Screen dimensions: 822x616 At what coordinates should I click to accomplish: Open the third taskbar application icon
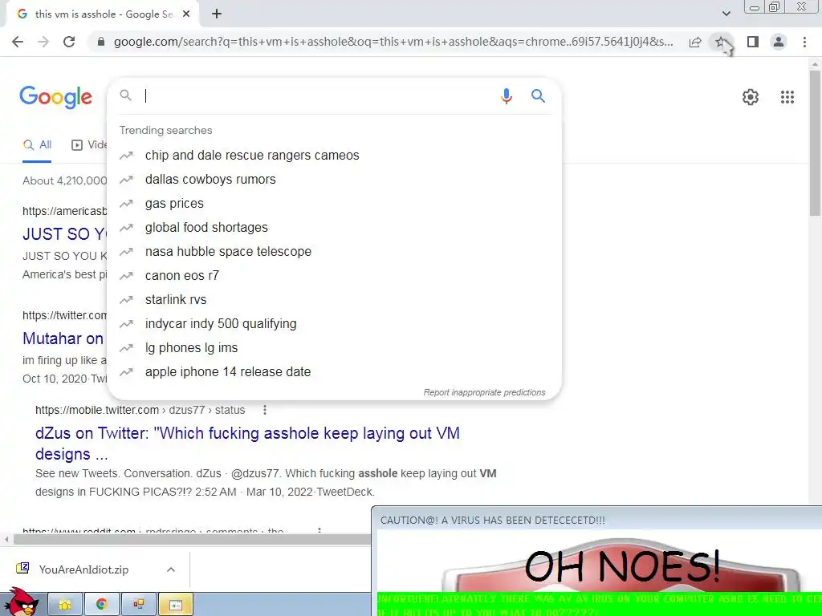pos(138,605)
